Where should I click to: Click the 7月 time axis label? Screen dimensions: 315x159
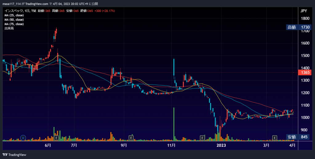click(x=74, y=145)
